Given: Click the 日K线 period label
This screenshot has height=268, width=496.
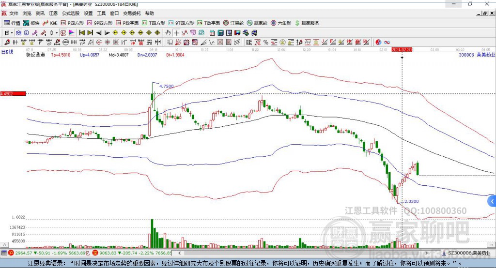Looking at the screenshot, I should pyautogui.click(x=7, y=52).
